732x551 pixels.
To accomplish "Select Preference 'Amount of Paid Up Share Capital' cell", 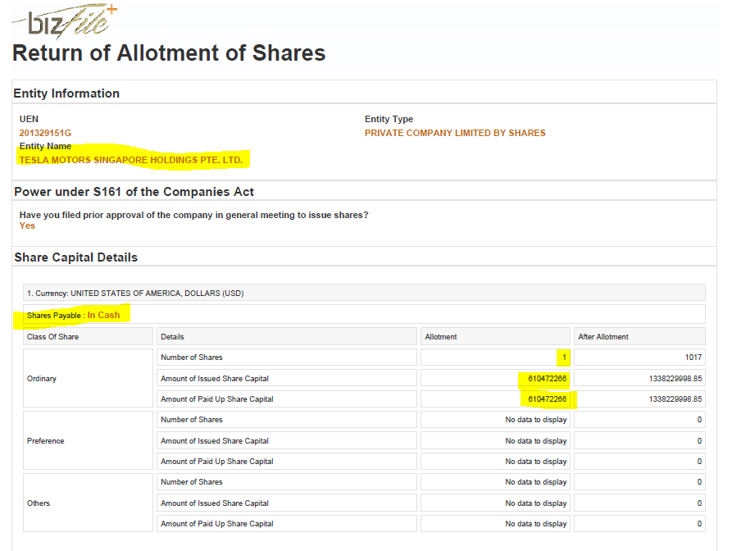I will tap(287, 462).
